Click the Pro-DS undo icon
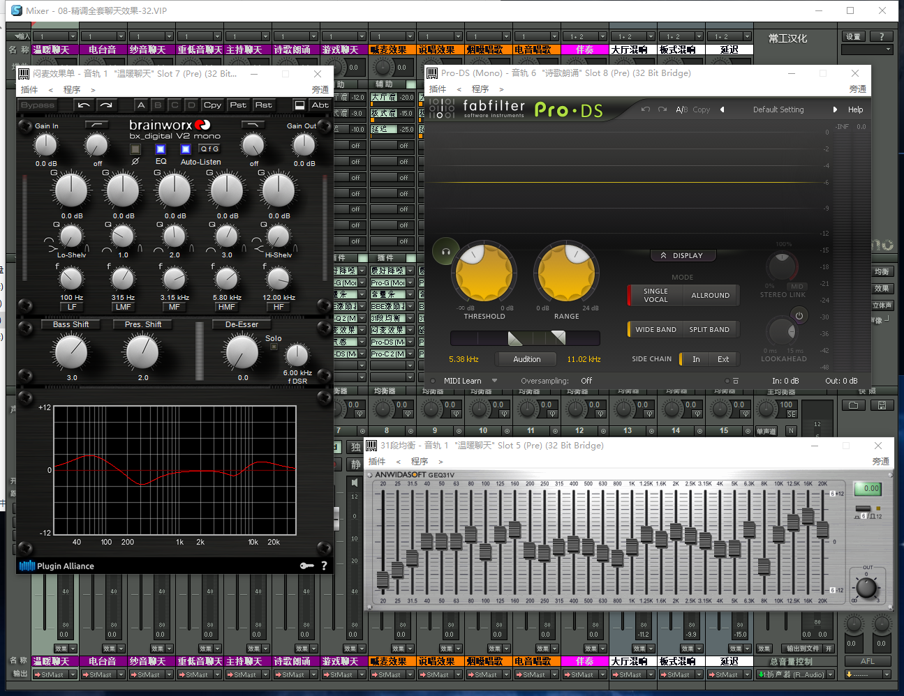 tap(645, 109)
